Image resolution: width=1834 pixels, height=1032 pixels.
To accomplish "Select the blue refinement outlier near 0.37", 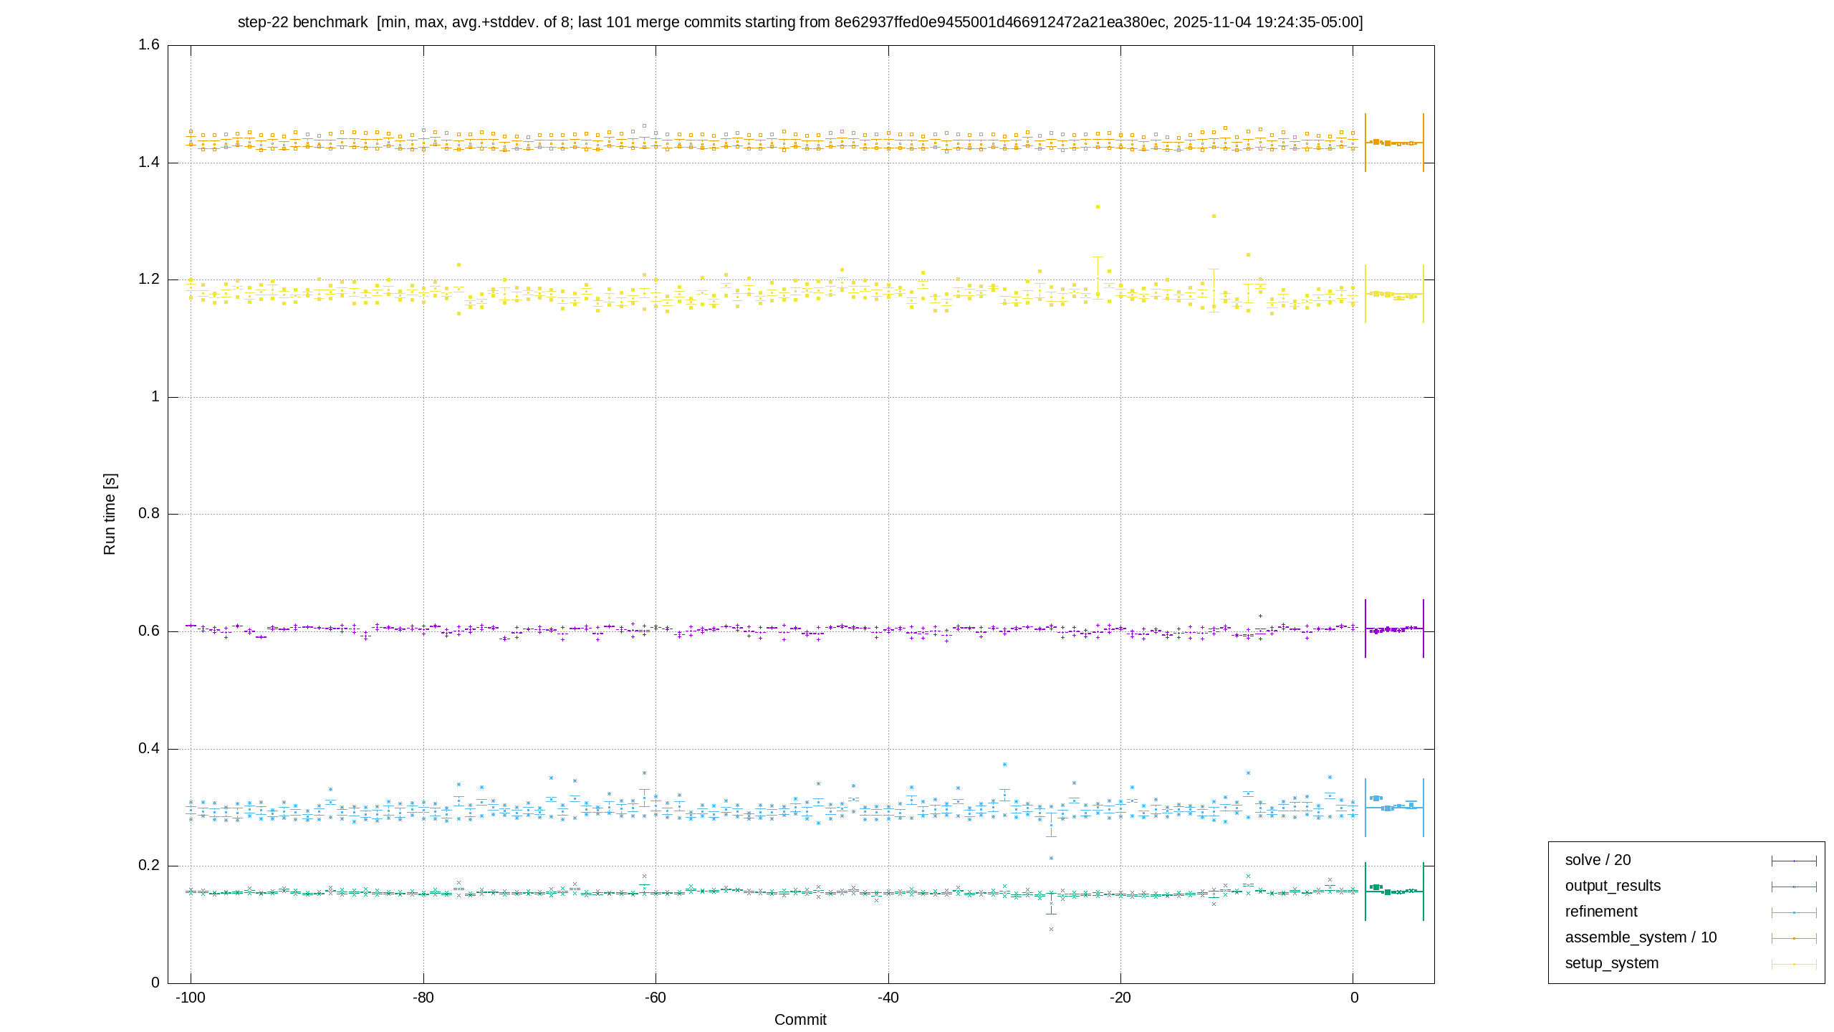I will pyautogui.click(x=1004, y=764).
